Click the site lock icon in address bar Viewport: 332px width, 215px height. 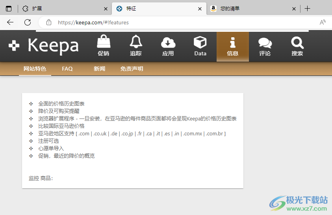tap(49, 22)
